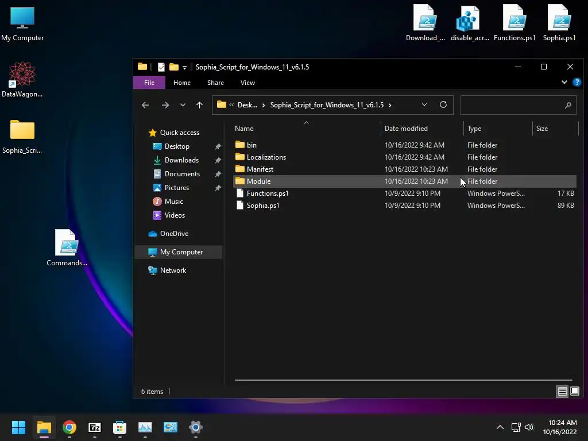
Task: Open clock showing 10:24 AM
Action: point(560,427)
